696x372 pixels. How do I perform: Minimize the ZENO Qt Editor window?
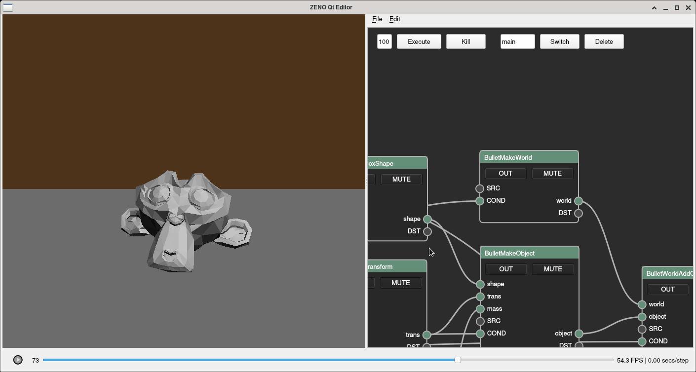(x=665, y=7)
